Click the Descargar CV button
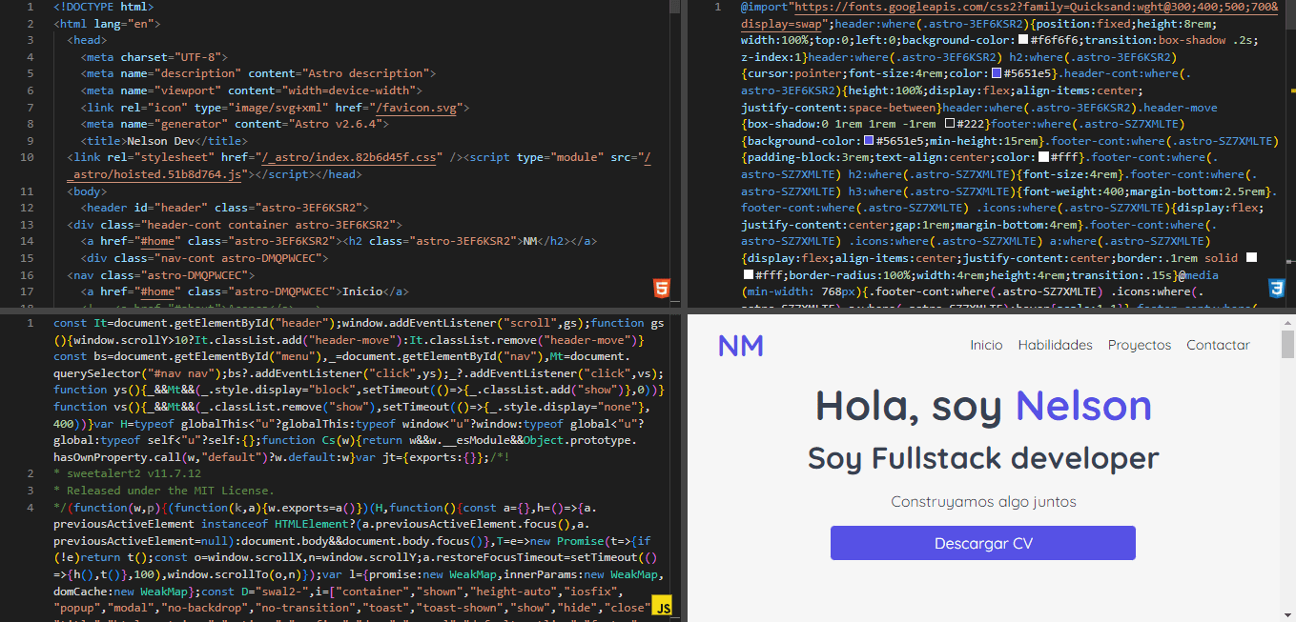 (983, 543)
